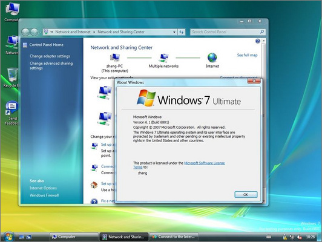Click the network tray icon
Image resolution: width=322 pixels, height=242 pixels.
click(292, 237)
